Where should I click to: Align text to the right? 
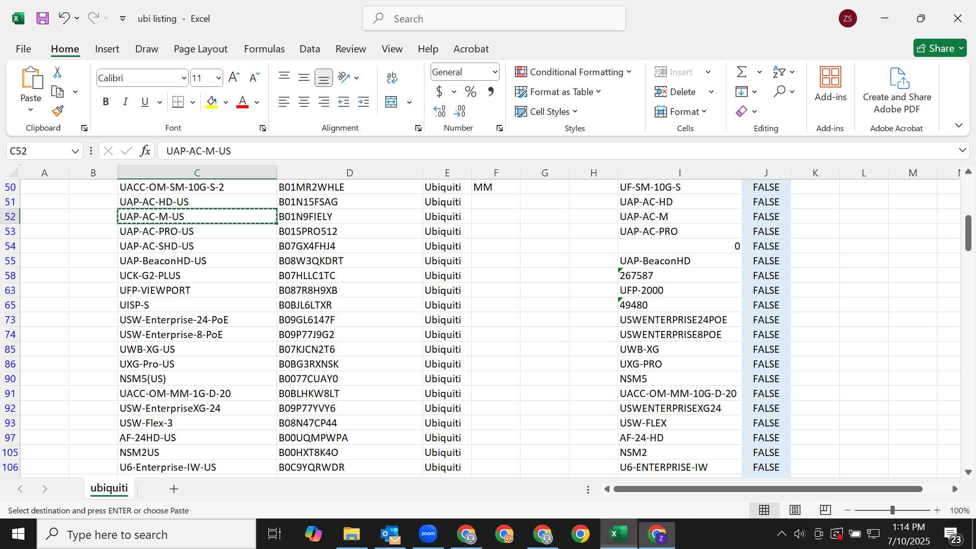pyautogui.click(x=324, y=102)
